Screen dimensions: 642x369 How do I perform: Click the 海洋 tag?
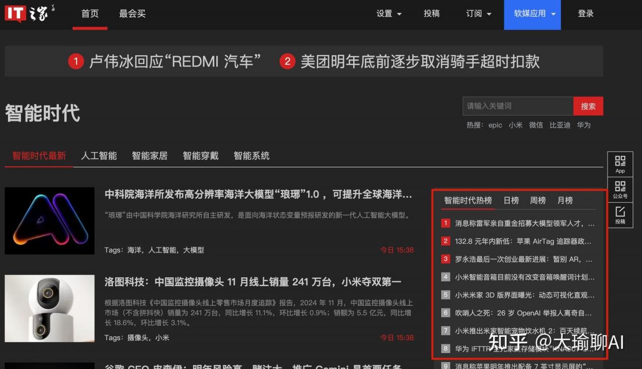click(x=134, y=250)
